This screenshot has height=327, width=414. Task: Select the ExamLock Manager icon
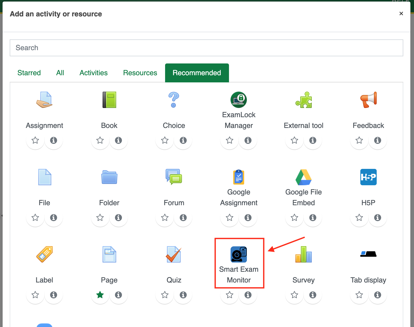239,100
